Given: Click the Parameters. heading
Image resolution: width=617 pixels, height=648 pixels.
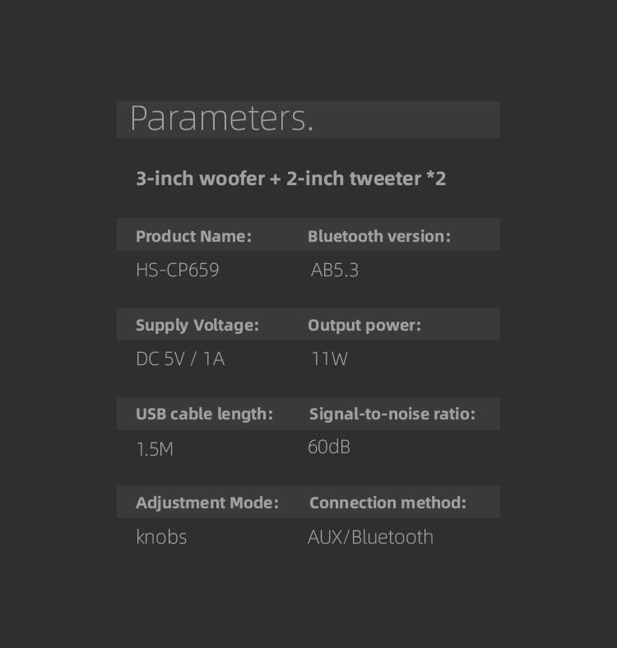Looking at the screenshot, I should 222,119.
